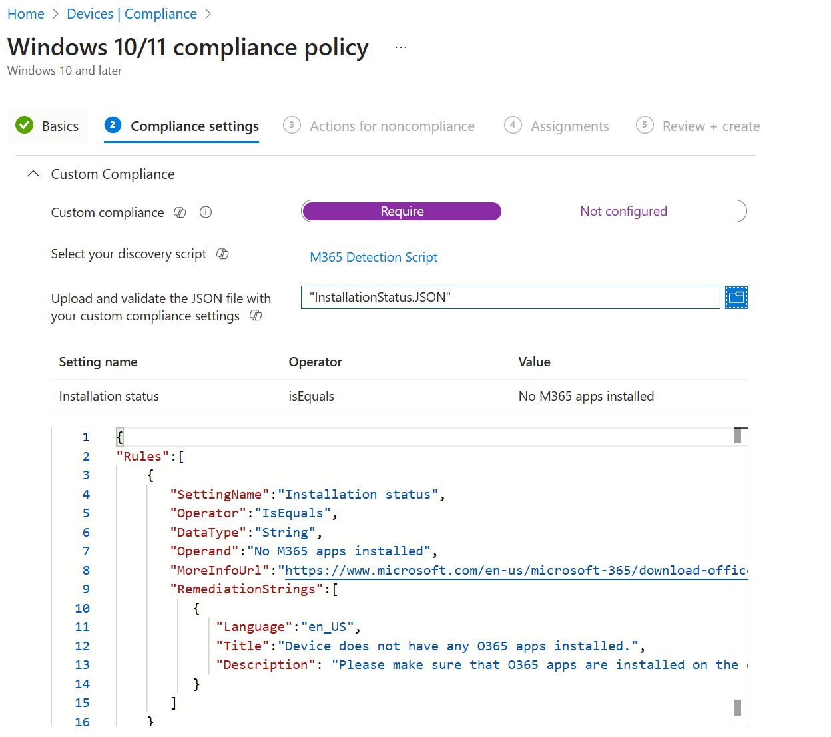Click the page title Windows 10/11 compliance policy

click(x=188, y=47)
